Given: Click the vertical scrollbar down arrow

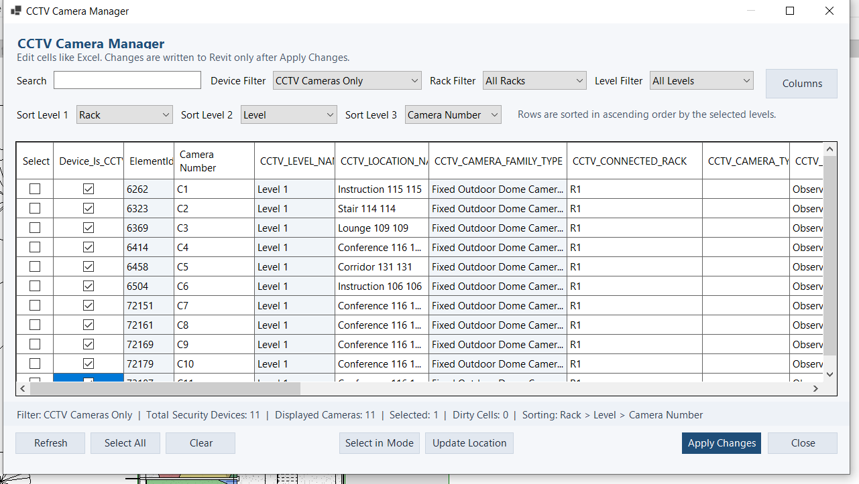Looking at the screenshot, I should [829, 374].
